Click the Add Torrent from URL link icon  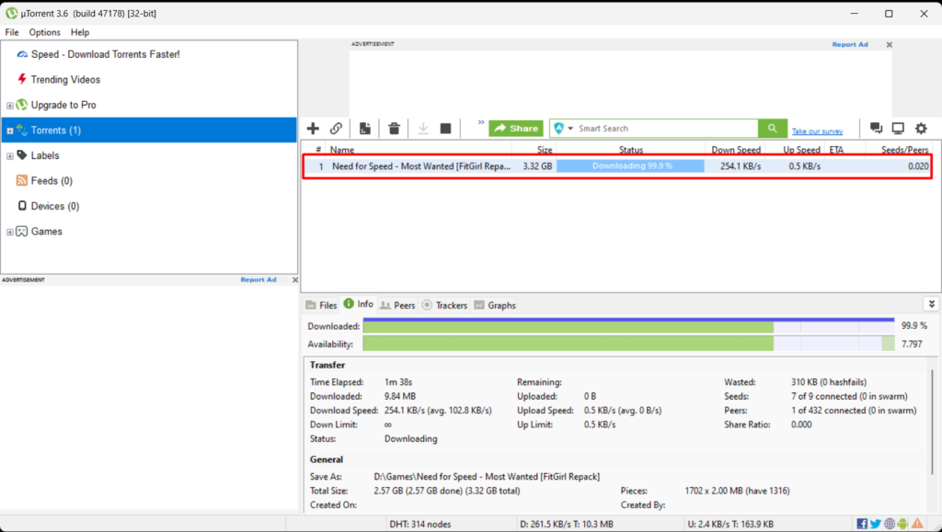click(x=337, y=129)
